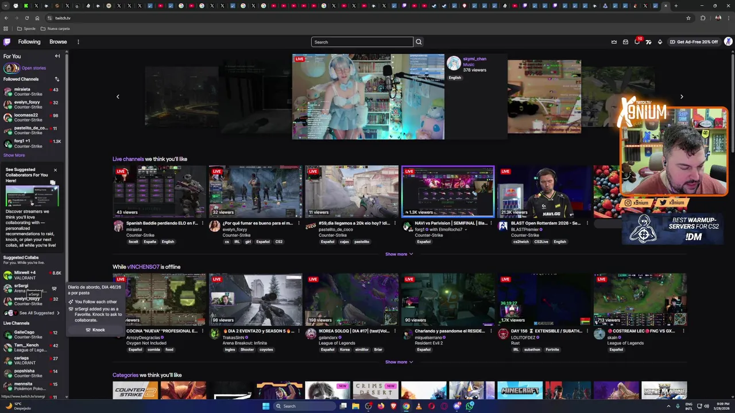Expand Show more under Live channels
This screenshot has width=735, height=413.
(399, 254)
